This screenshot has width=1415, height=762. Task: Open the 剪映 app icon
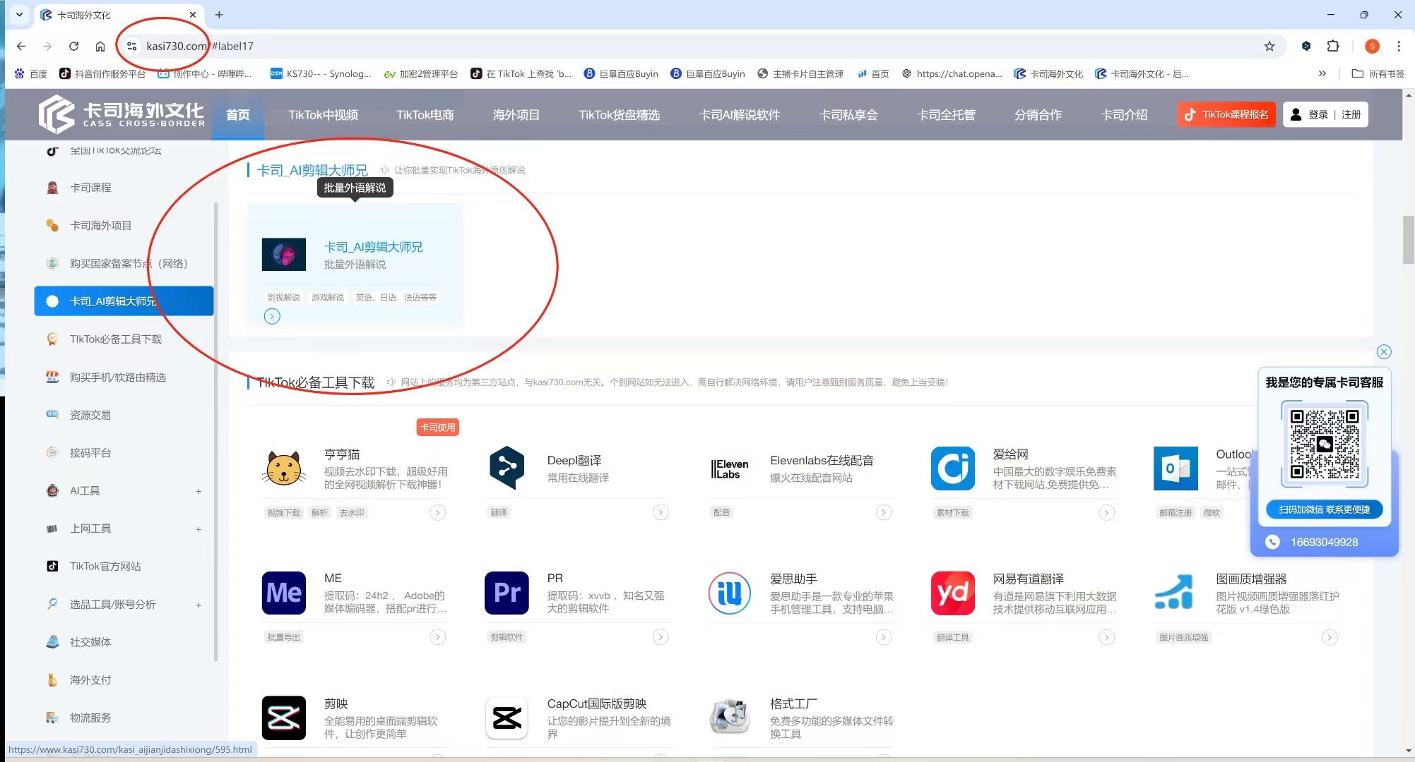pos(284,718)
